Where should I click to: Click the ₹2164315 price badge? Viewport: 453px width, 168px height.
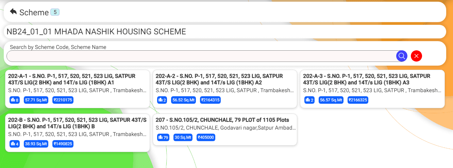(211, 100)
